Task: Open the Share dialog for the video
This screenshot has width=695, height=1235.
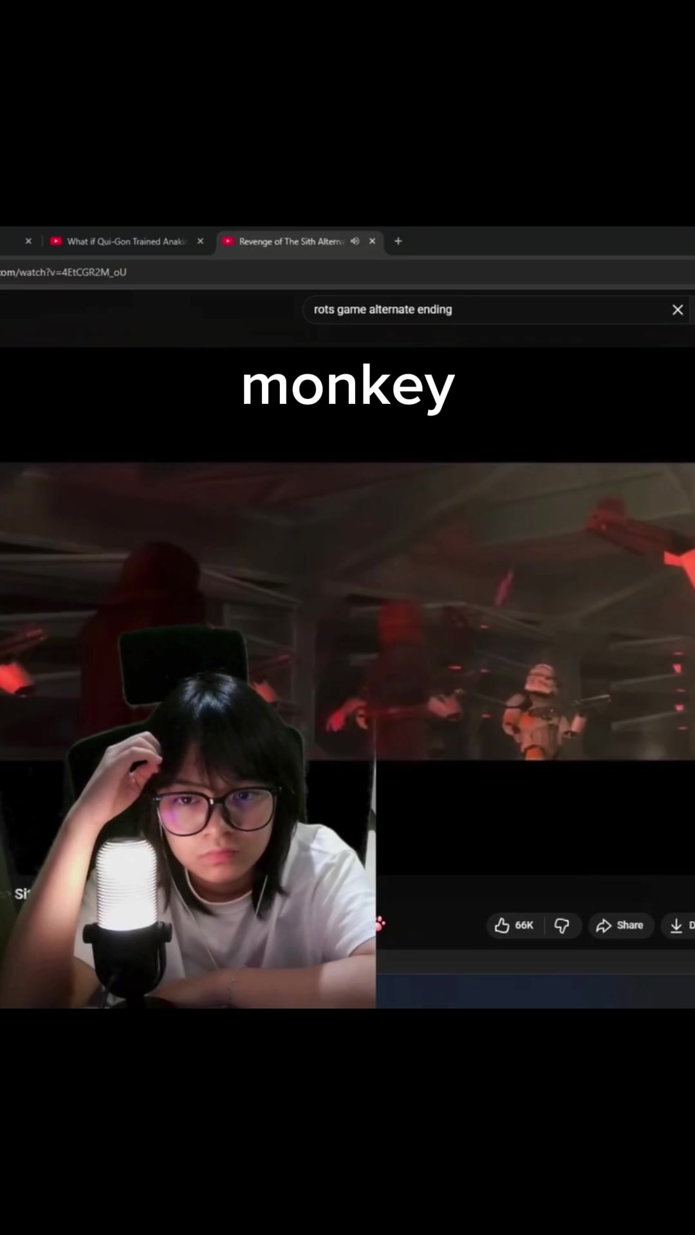Action: [x=620, y=926]
